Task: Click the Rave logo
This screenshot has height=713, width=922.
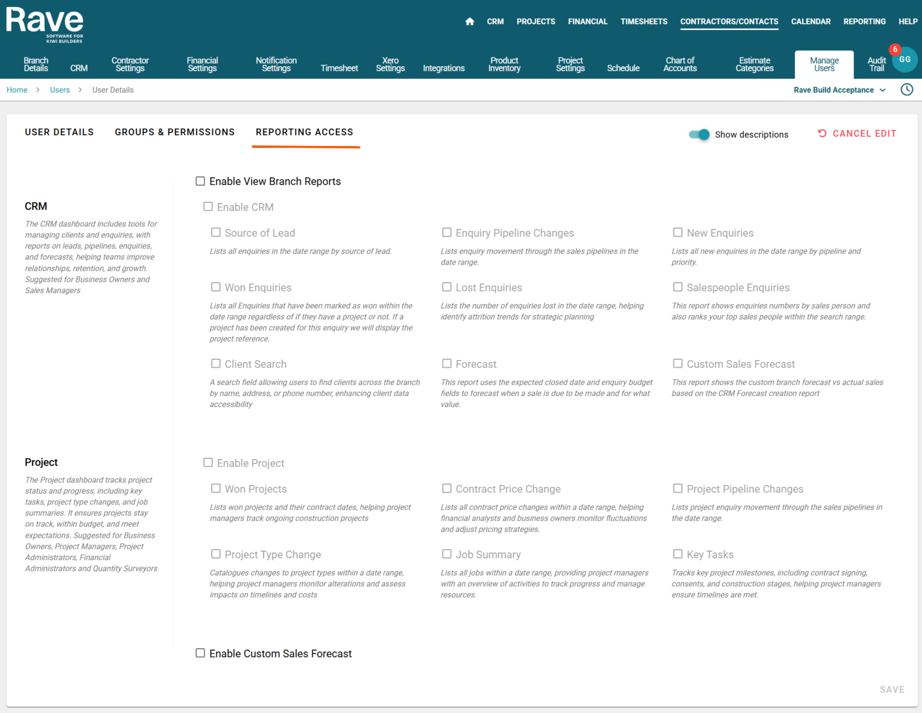Action: point(45,24)
